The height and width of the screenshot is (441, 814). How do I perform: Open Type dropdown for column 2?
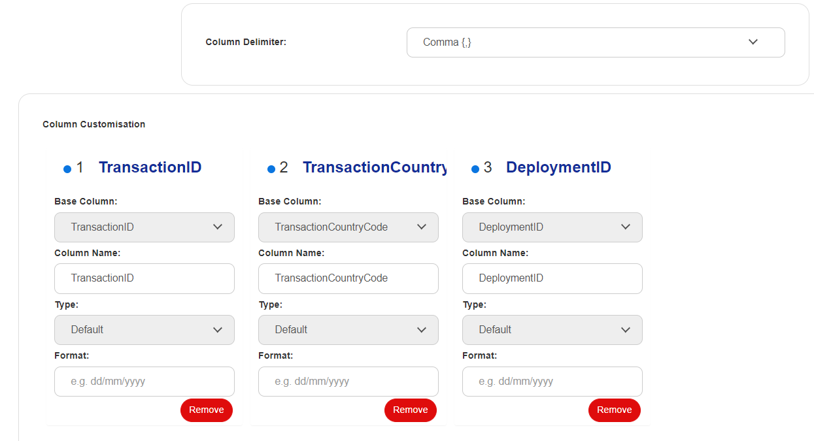pyautogui.click(x=348, y=330)
